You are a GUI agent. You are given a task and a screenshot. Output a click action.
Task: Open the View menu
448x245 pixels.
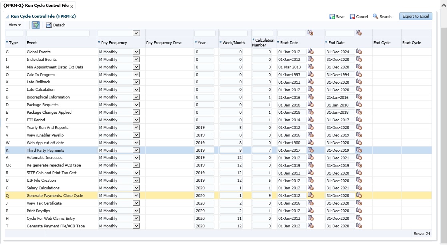point(15,25)
